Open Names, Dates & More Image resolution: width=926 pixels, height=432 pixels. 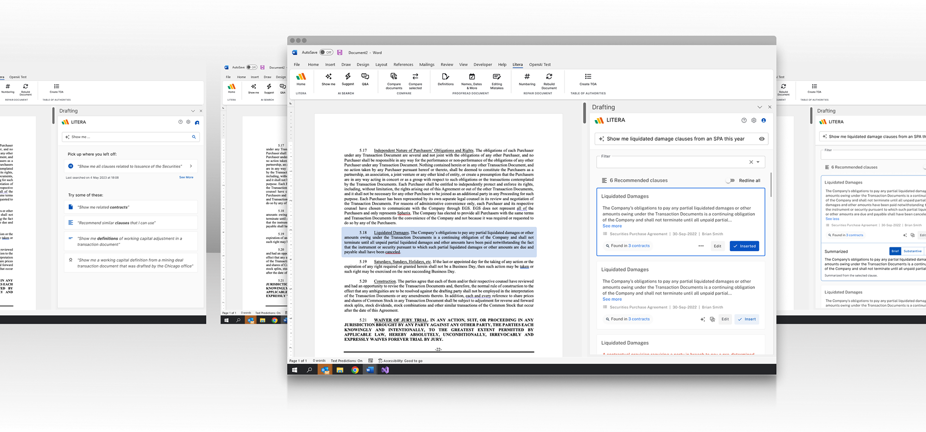[x=472, y=81]
